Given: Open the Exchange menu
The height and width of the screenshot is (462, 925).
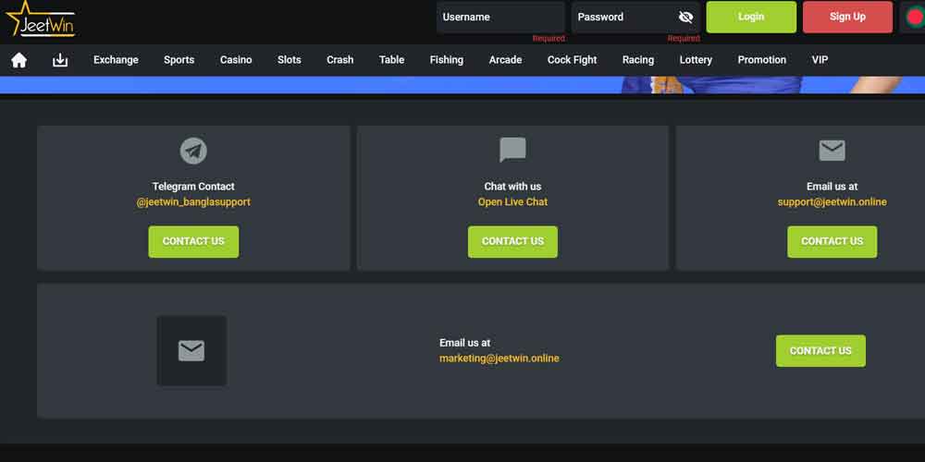Looking at the screenshot, I should click(116, 60).
